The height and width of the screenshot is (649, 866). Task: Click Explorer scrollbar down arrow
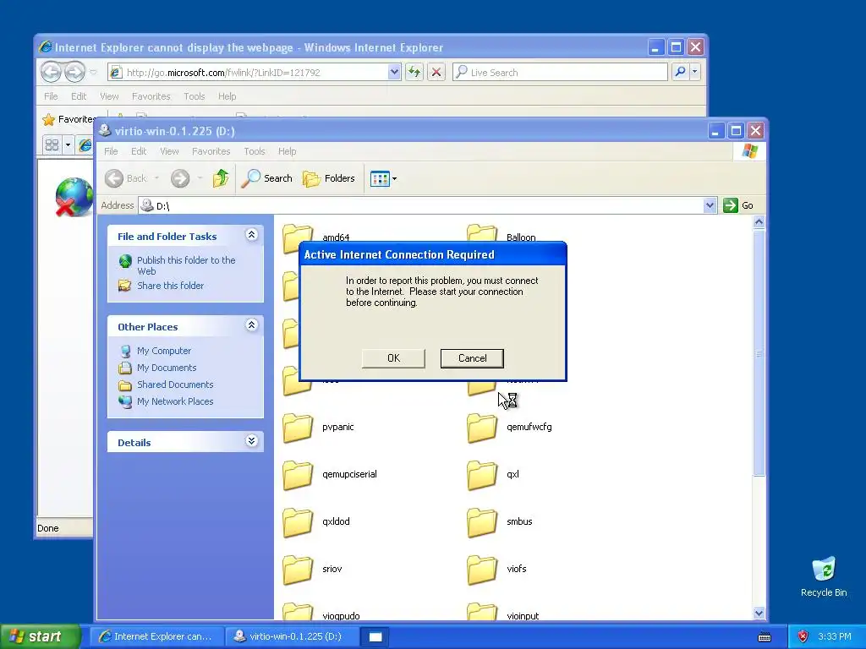(759, 614)
